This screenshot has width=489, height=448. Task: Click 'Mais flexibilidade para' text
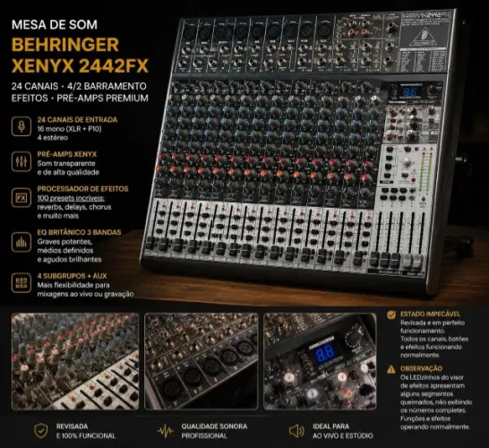[x=73, y=285]
